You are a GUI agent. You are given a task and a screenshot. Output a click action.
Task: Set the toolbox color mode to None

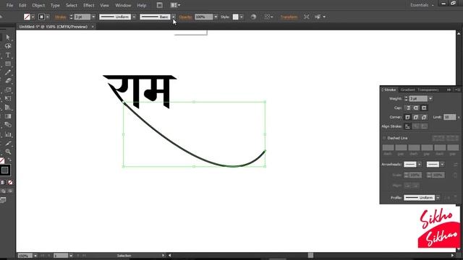(x=10, y=183)
